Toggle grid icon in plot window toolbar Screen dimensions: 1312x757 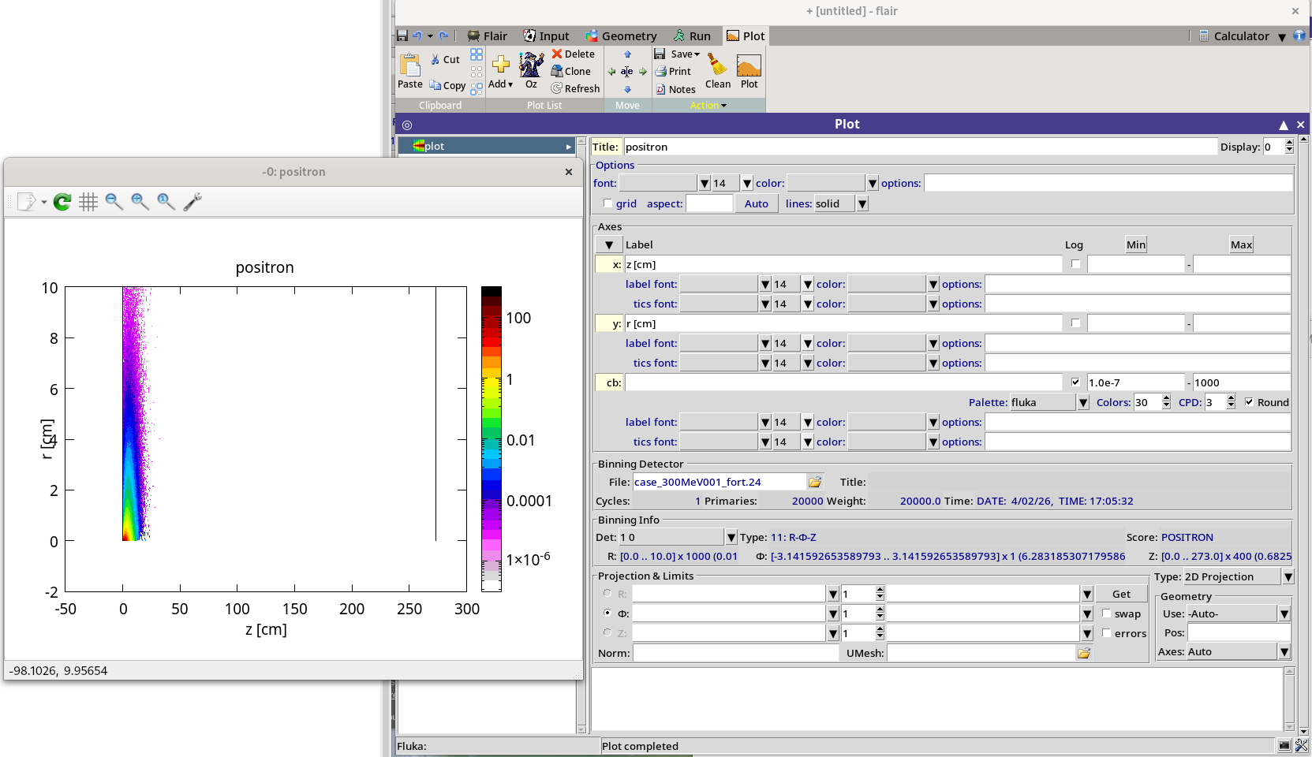pyautogui.click(x=88, y=203)
